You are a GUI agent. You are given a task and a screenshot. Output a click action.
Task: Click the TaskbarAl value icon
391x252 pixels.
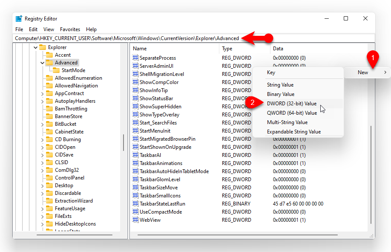(135, 155)
